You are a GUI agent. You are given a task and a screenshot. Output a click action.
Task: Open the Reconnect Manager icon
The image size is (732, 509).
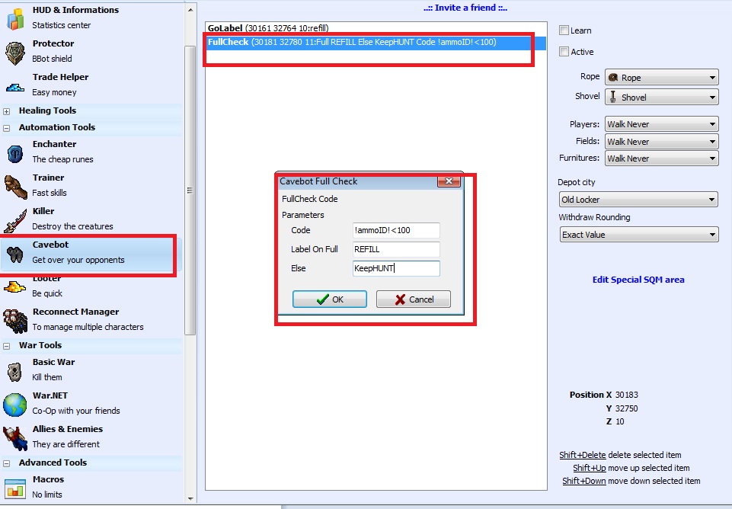[x=15, y=319]
